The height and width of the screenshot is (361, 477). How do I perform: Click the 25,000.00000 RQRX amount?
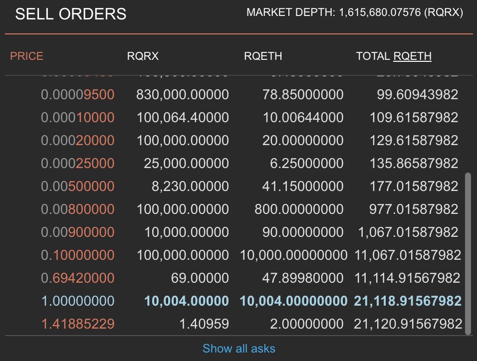click(187, 164)
